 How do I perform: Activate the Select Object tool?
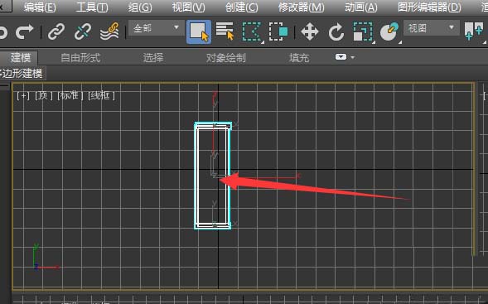(x=199, y=31)
